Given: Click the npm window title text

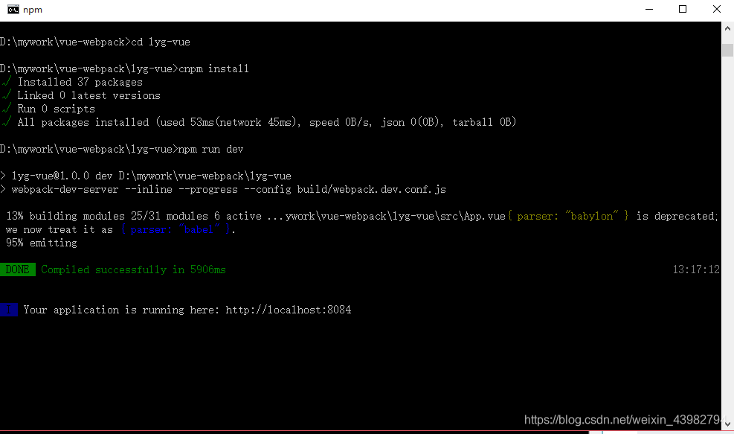Looking at the screenshot, I should tap(33, 10).
